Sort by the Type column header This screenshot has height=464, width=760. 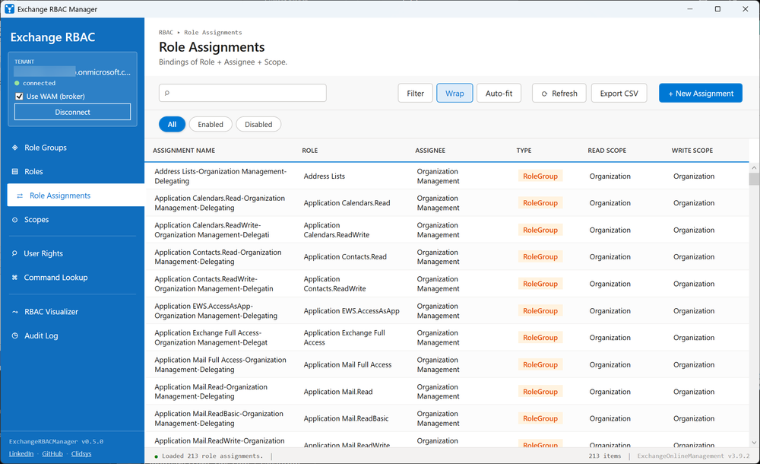(524, 151)
